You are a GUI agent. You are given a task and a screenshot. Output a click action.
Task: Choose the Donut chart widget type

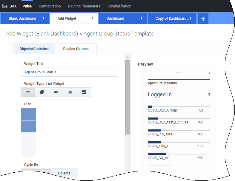[x=42, y=92]
